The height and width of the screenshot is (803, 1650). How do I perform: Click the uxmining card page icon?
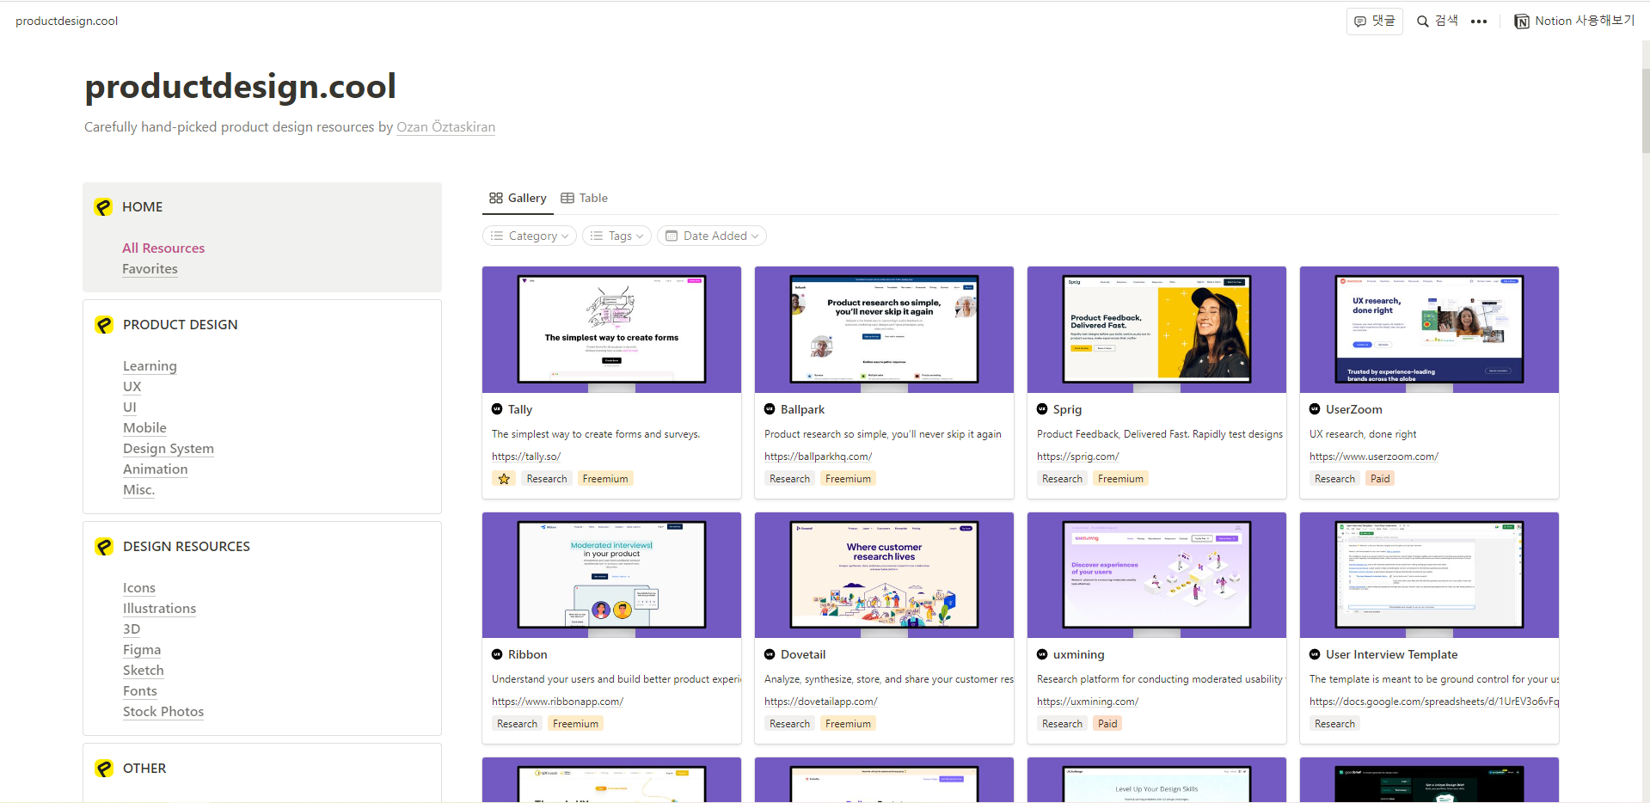click(x=1042, y=654)
